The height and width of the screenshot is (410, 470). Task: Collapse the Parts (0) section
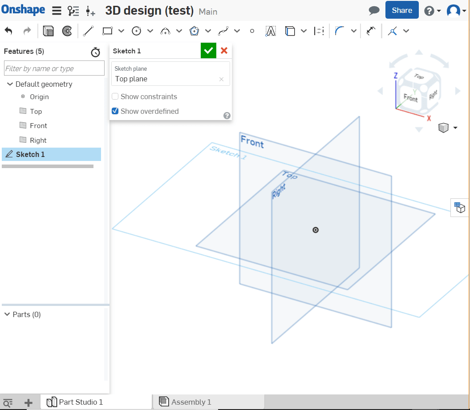click(x=7, y=314)
